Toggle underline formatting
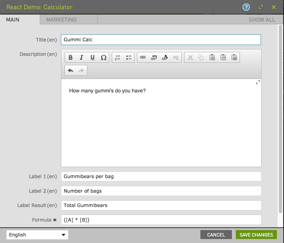284x243 pixels. [92, 57]
